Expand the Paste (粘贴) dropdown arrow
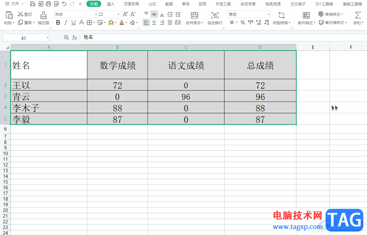The width and height of the screenshot is (367, 235). tap(13, 23)
